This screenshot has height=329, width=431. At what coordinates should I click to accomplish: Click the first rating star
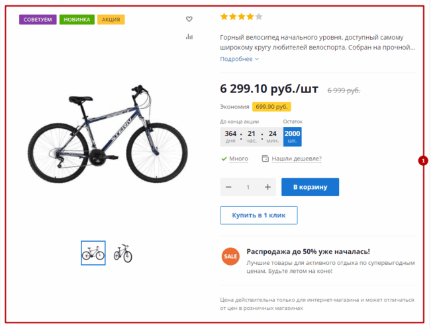pos(224,17)
